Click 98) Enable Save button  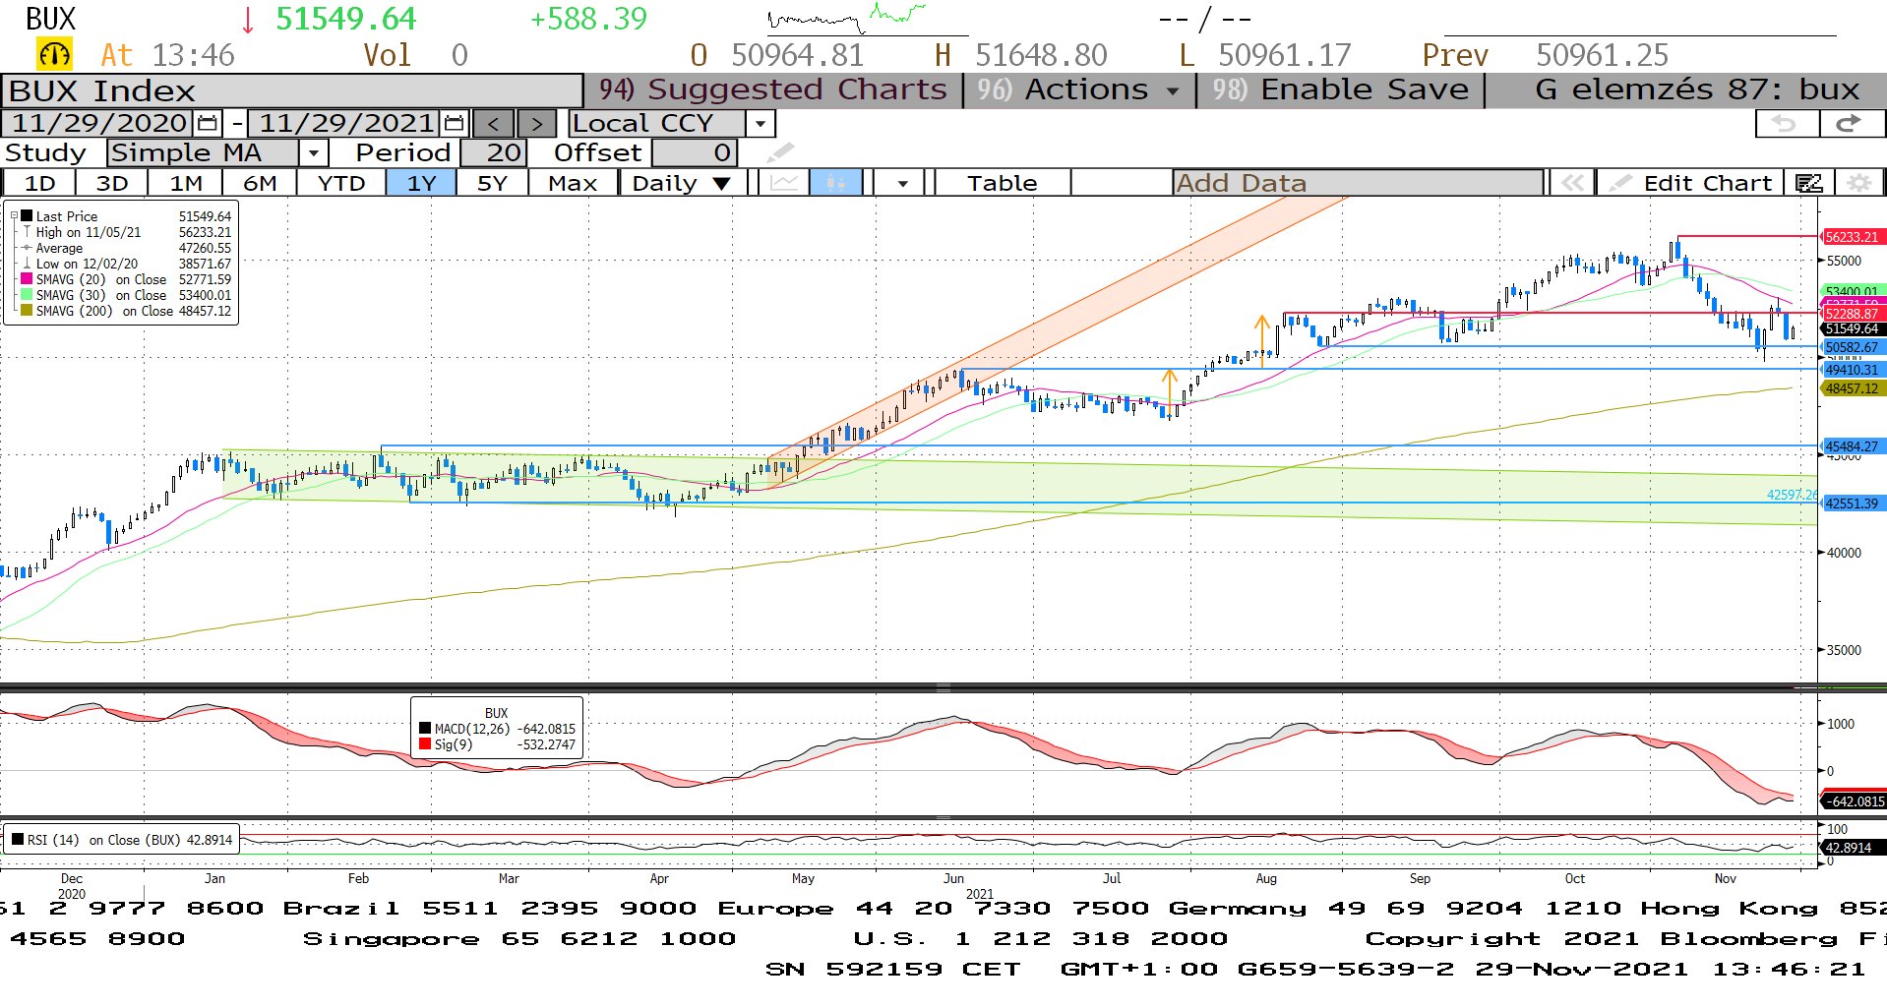coord(1340,89)
